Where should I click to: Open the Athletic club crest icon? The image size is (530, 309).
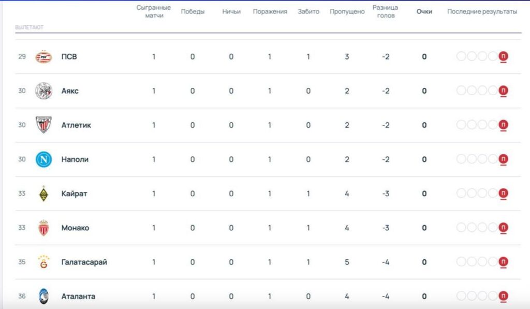pos(43,125)
